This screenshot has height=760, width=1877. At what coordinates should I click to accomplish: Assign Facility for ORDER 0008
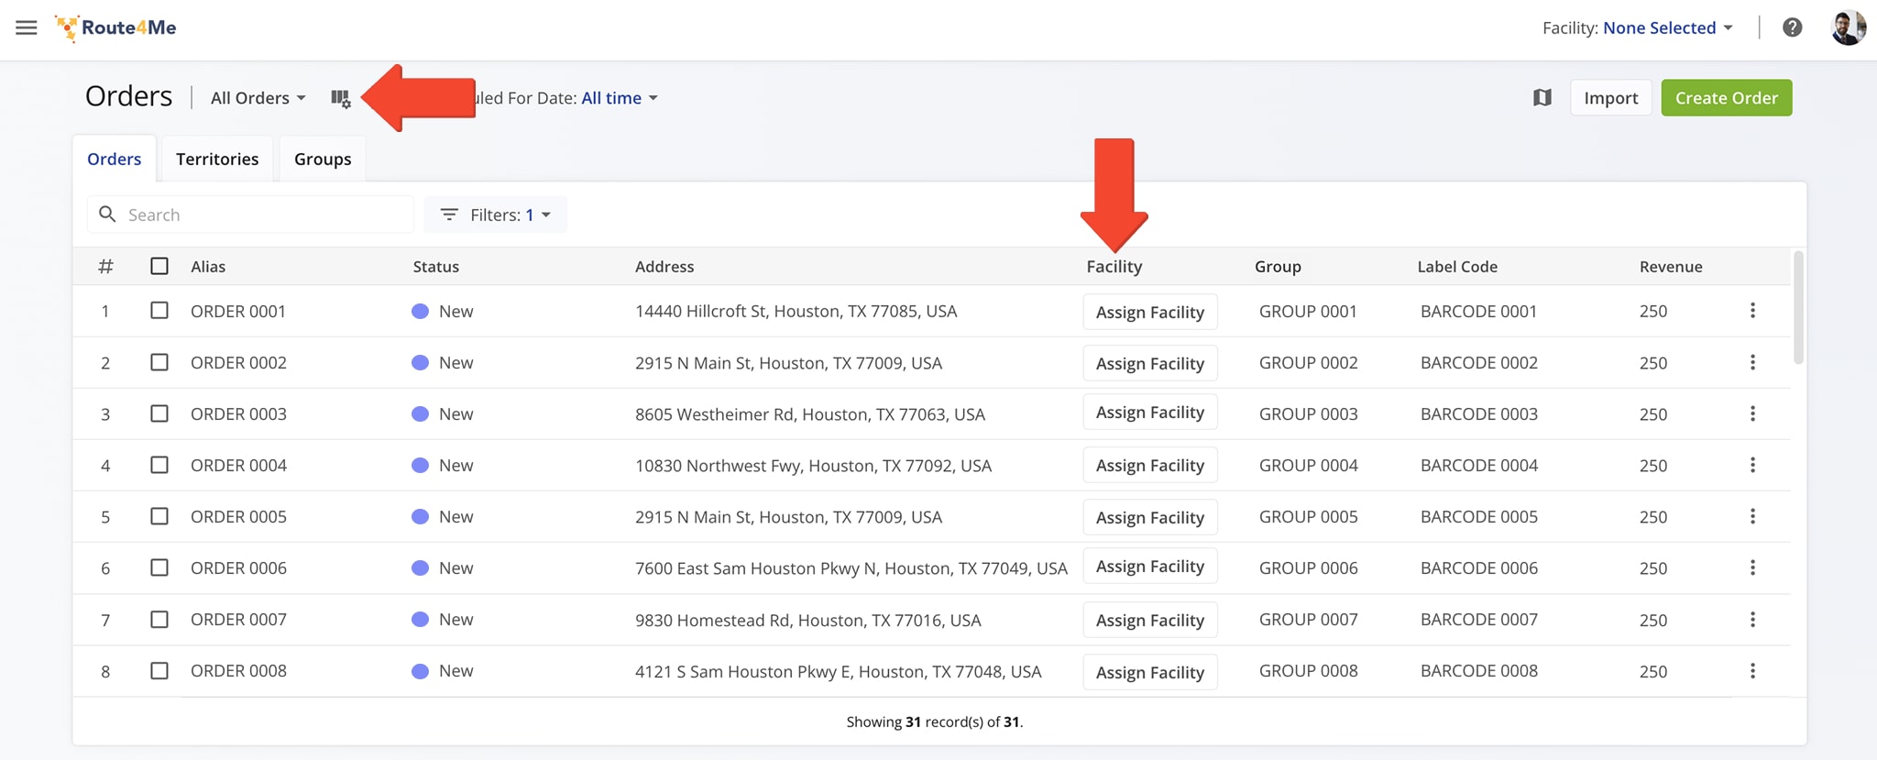coord(1150,672)
